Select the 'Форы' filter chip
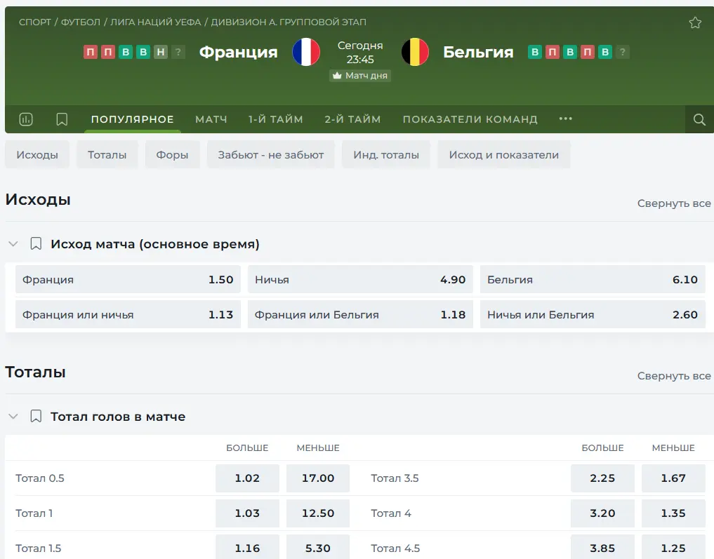 (172, 154)
